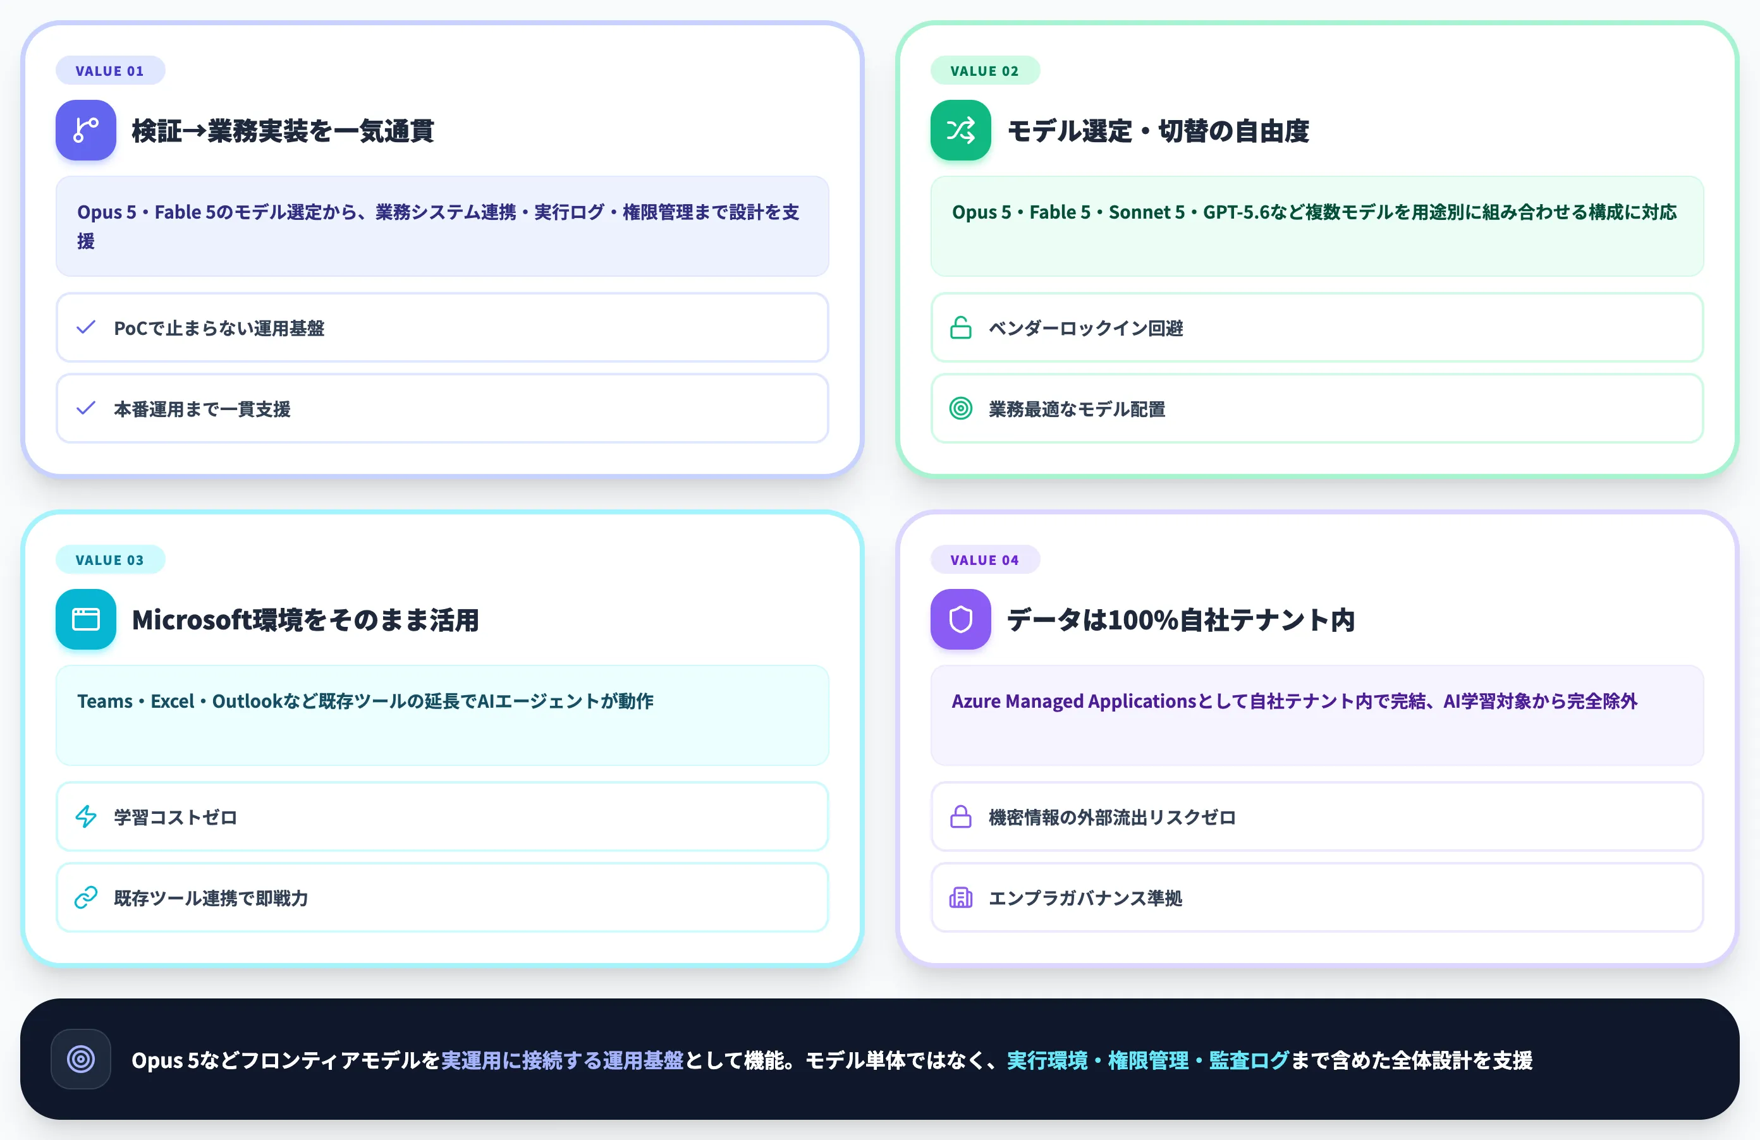
Task: Click the green shuffle icon for モデル選定
Action: tap(961, 130)
